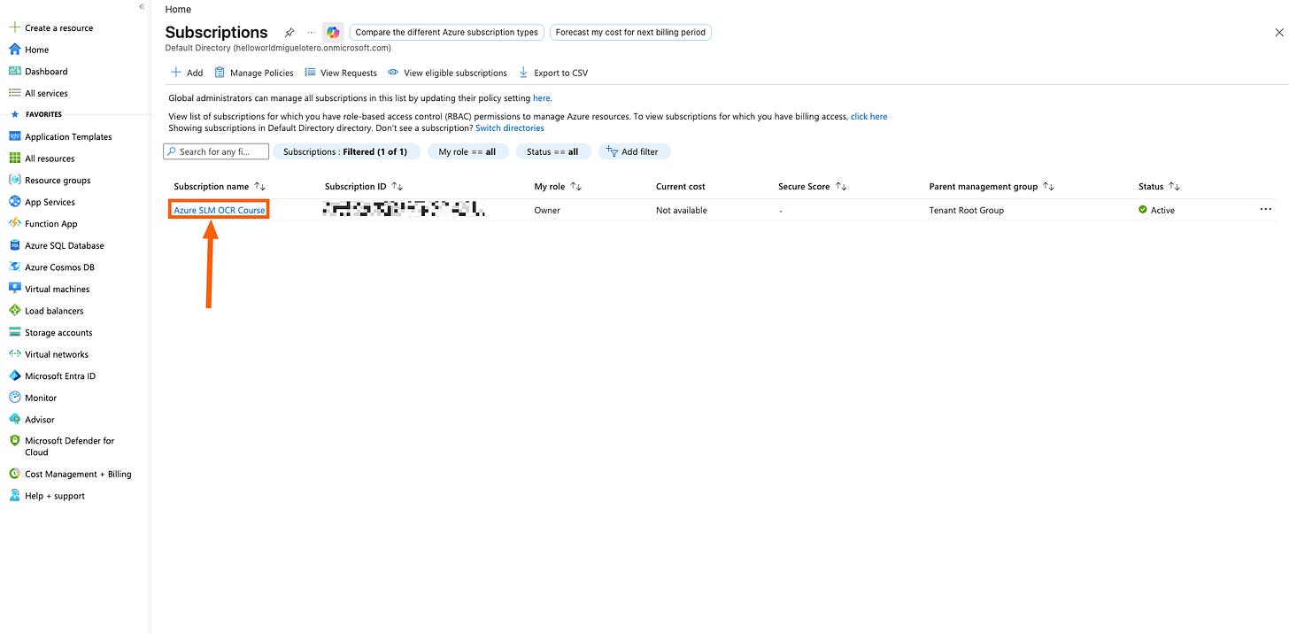Viewport: 1289px width, 634px height.
Task: Open row ellipsis menu for Azure SLM OCR Course
Action: click(x=1265, y=209)
